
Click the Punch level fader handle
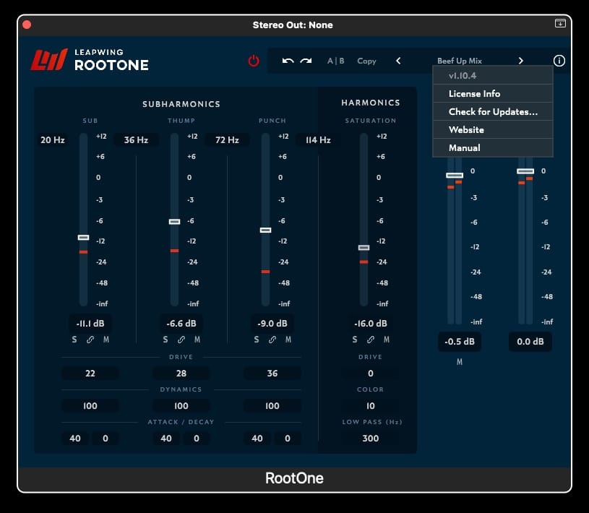click(x=265, y=230)
